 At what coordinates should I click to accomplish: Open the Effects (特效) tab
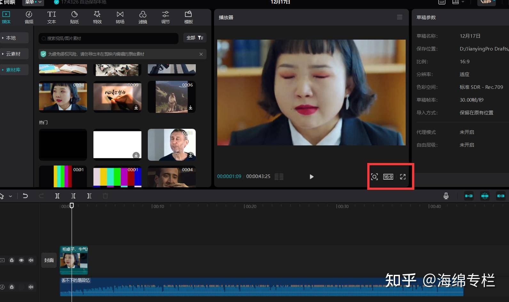tap(97, 17)
